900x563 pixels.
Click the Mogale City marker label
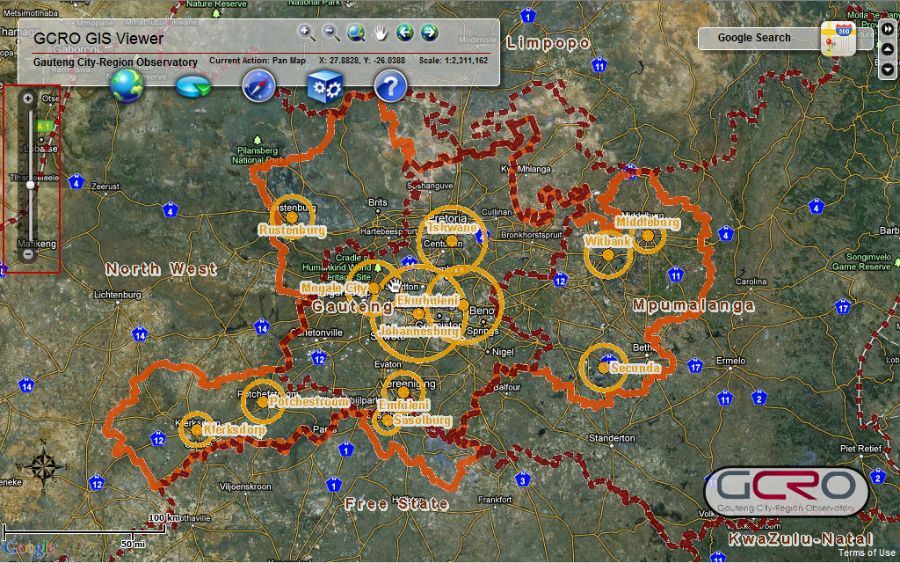click(x=334, y=288)
